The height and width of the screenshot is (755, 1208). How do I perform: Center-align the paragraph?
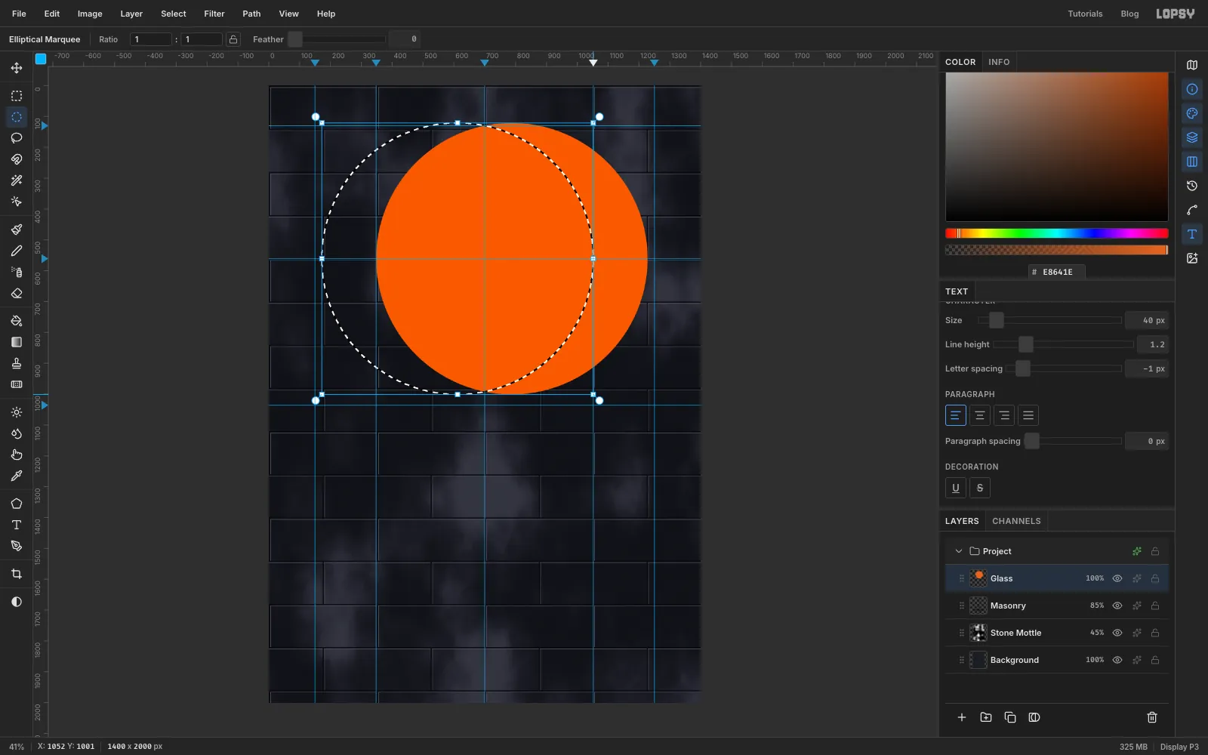[980, 415]
